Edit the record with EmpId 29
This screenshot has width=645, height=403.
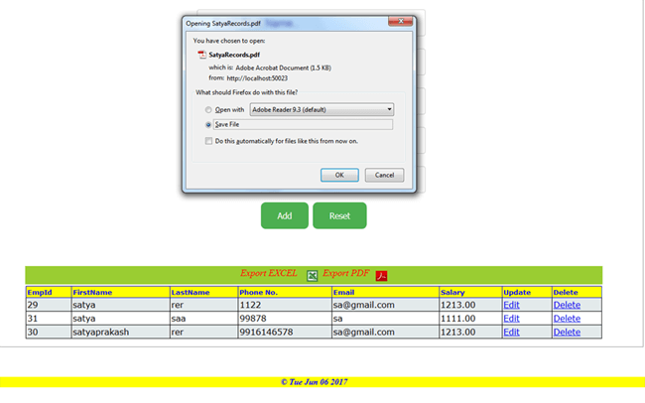click(511, 305)
